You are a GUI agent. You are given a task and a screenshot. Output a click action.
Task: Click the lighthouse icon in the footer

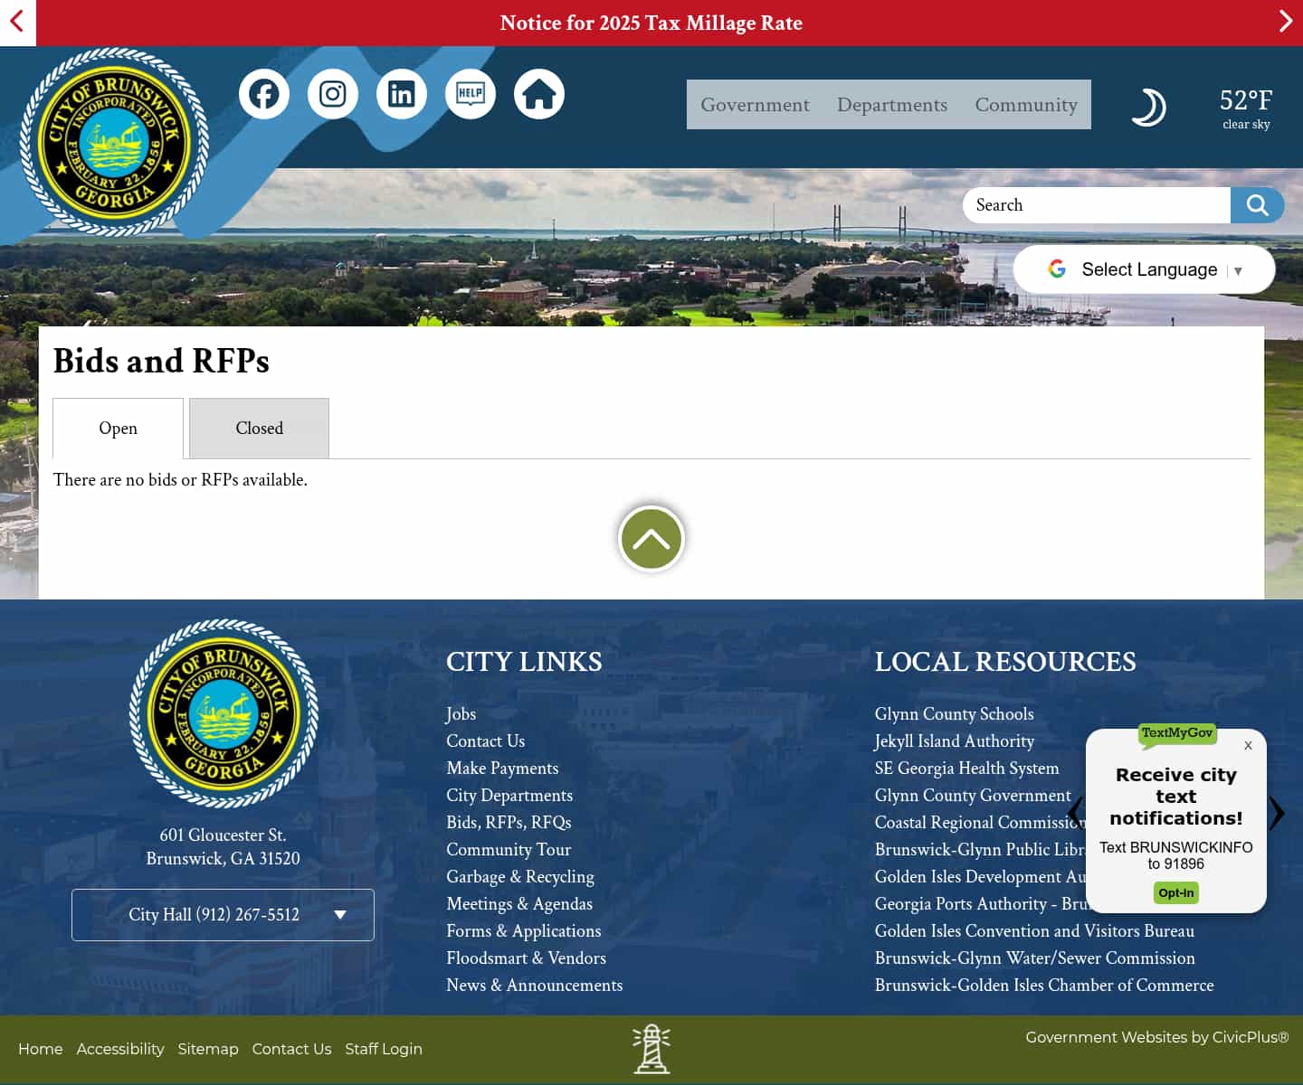point(651,1049)
